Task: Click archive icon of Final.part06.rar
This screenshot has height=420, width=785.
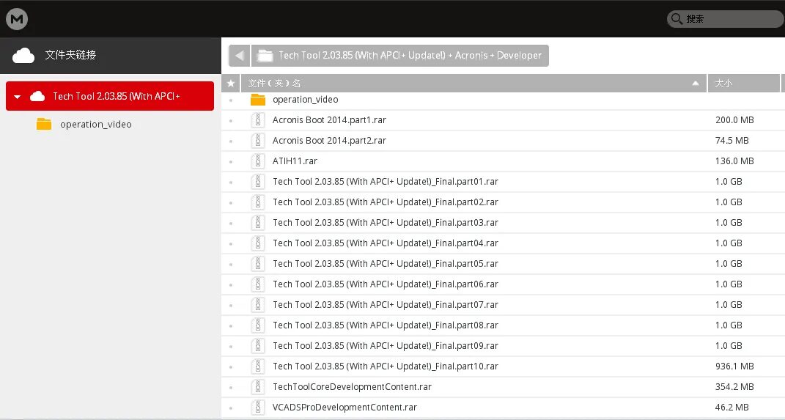Action: click(258, 284)
